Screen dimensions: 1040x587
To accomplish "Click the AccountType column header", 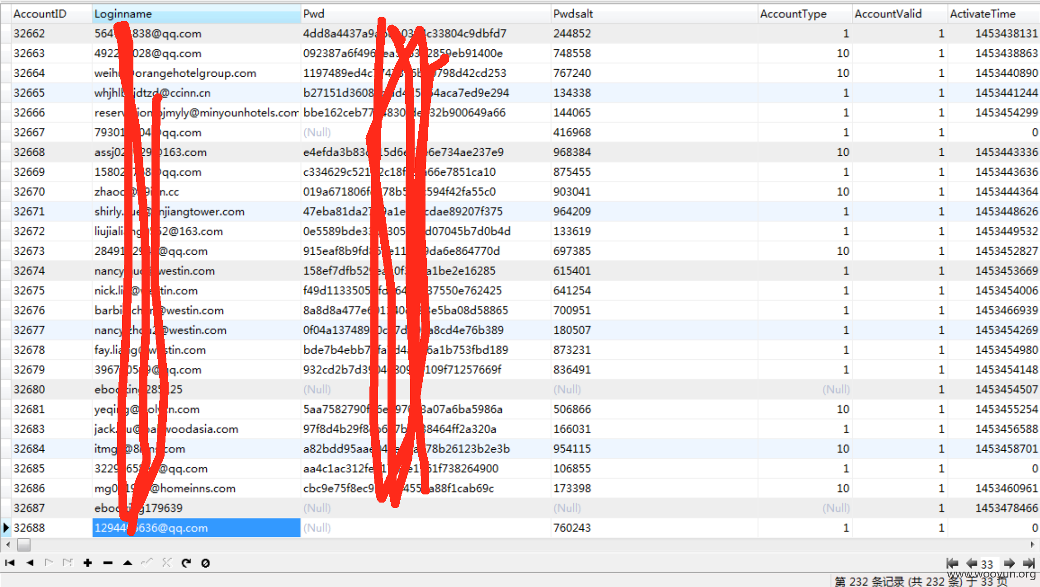I will 805,14.
